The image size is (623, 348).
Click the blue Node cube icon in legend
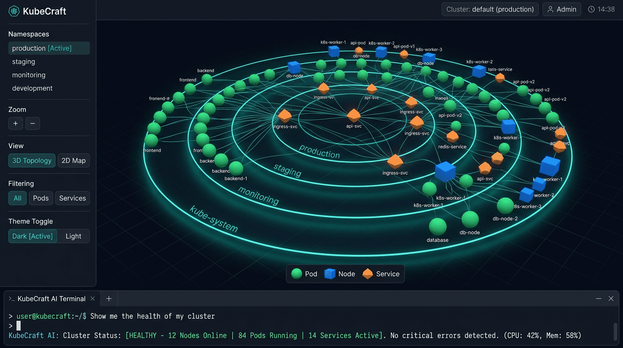point(329,274)
